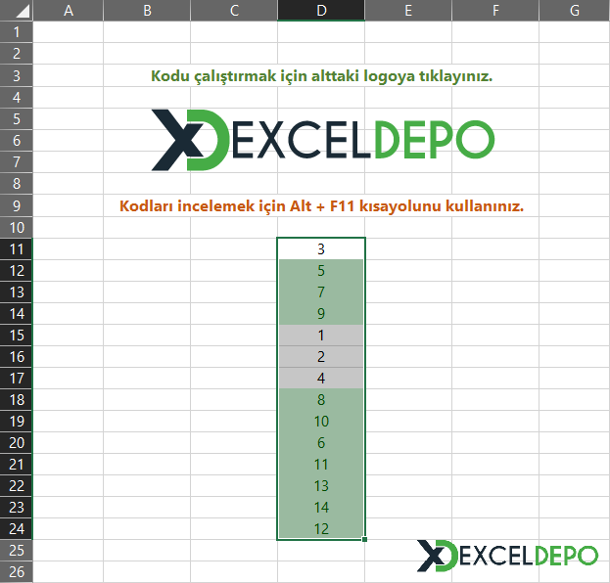Click cell D12 containing 5
610x583 pixels.
coord(321,270)
